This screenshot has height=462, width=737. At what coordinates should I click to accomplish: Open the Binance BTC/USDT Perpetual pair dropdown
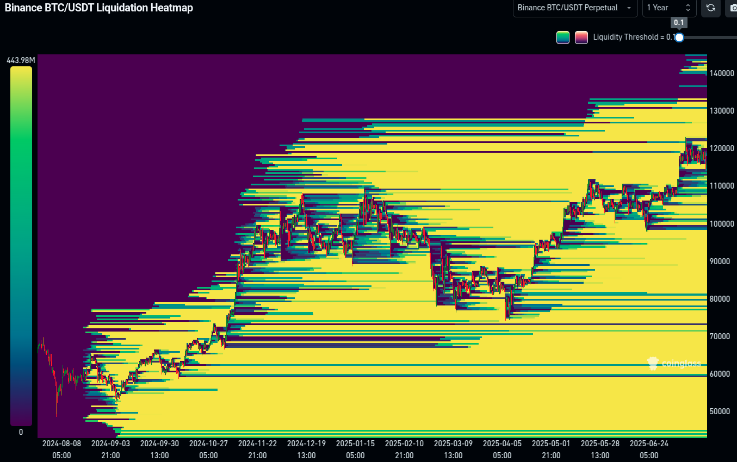(575, 8)
